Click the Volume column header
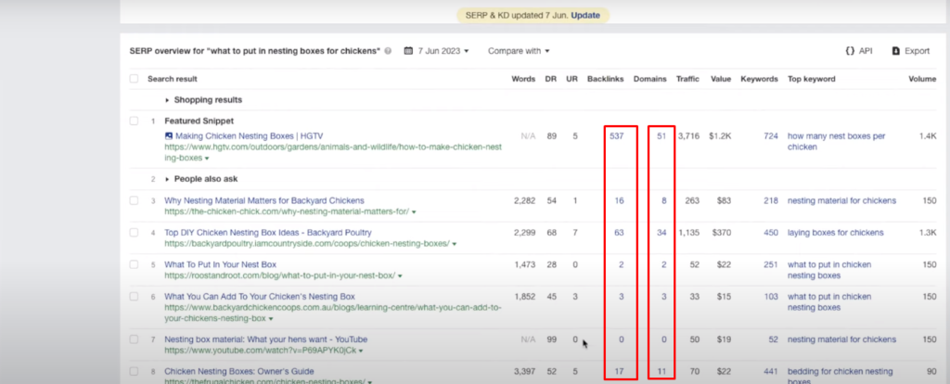This screenshot has height=384, width=950. coord(922,79)
